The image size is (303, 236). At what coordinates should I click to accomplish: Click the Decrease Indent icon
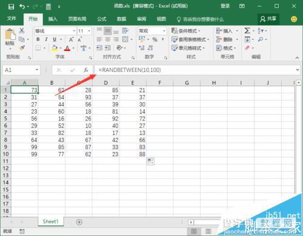99,48
